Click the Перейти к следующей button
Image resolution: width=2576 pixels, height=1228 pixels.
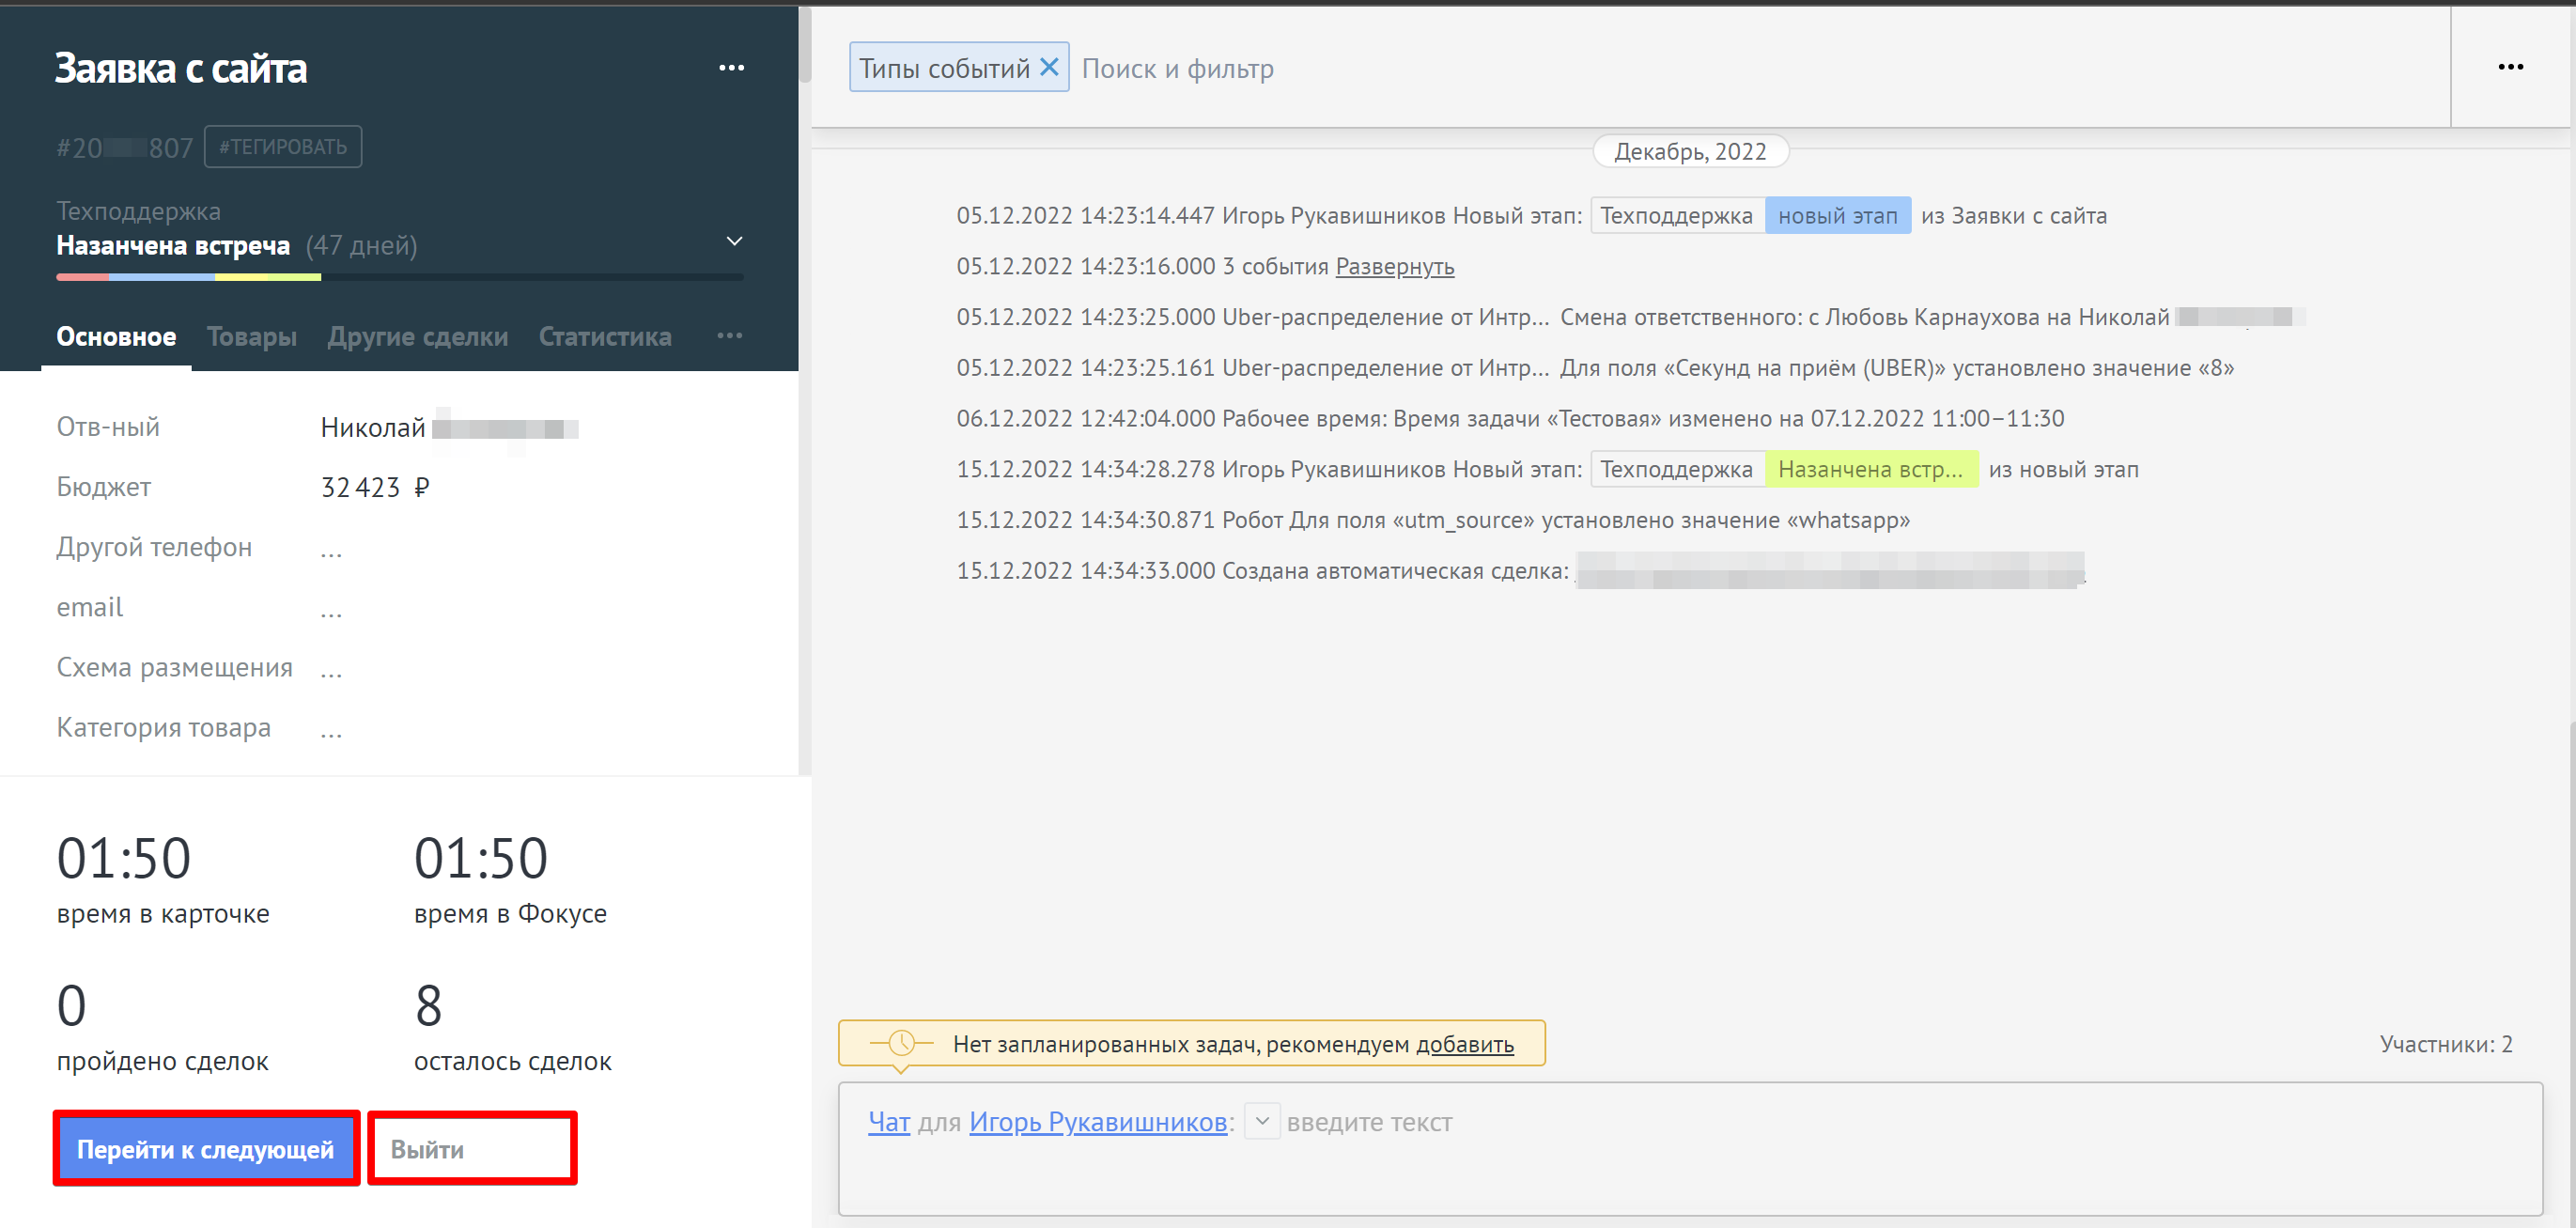[206, 1148]
